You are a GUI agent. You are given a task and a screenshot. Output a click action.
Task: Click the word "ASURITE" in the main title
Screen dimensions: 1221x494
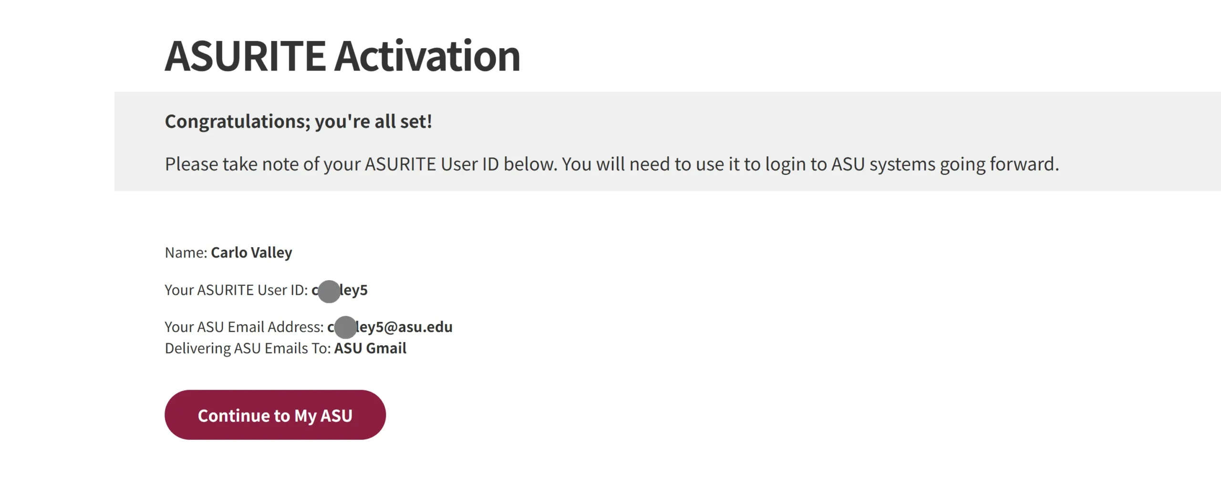point(245,56)
